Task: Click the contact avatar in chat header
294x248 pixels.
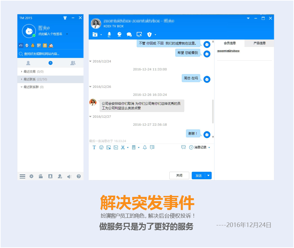Action: pos(96,24)
